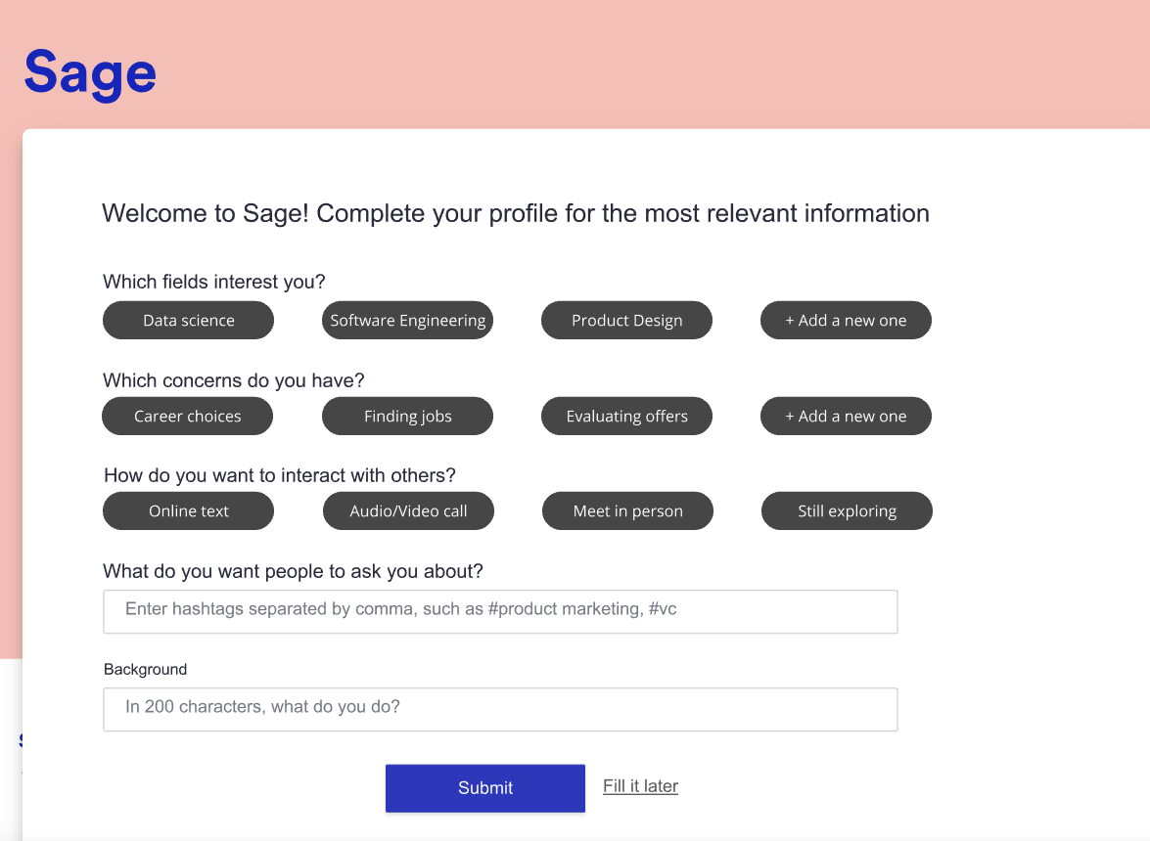The width and height of the screenshot is (1150, 841).
Task: Select the Software Engineering field
Action: (407, 320)
